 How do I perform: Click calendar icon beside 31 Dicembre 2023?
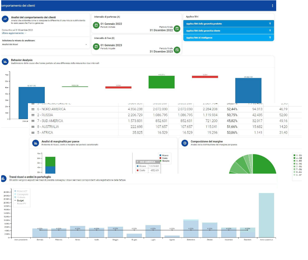pos(177,50)
